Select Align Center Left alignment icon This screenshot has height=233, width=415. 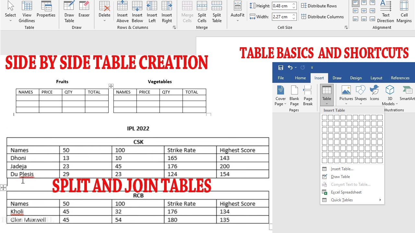coord(356,11)
